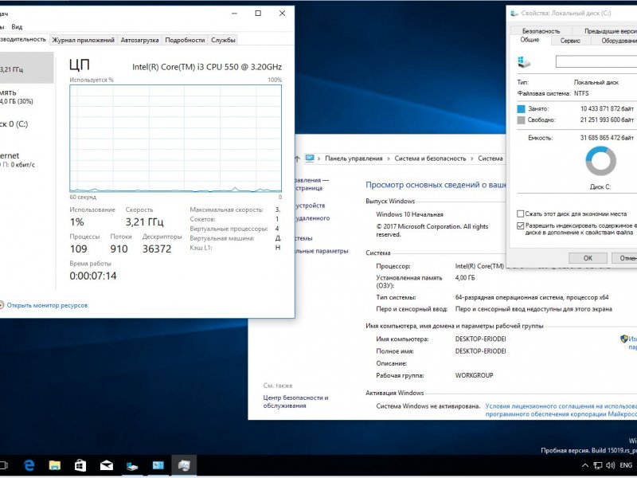Click 'DESKTOP-ERIODEI' in the 'Имя компьютера' row

(481, 339)
